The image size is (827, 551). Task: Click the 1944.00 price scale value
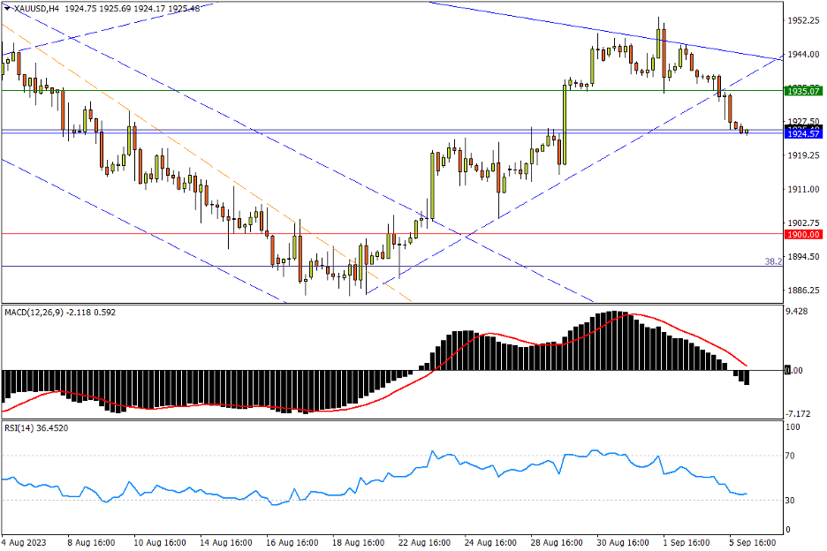(802, 54)
